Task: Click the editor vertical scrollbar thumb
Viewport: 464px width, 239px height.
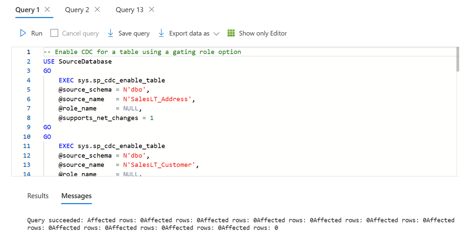Action: tap(457, 60)
